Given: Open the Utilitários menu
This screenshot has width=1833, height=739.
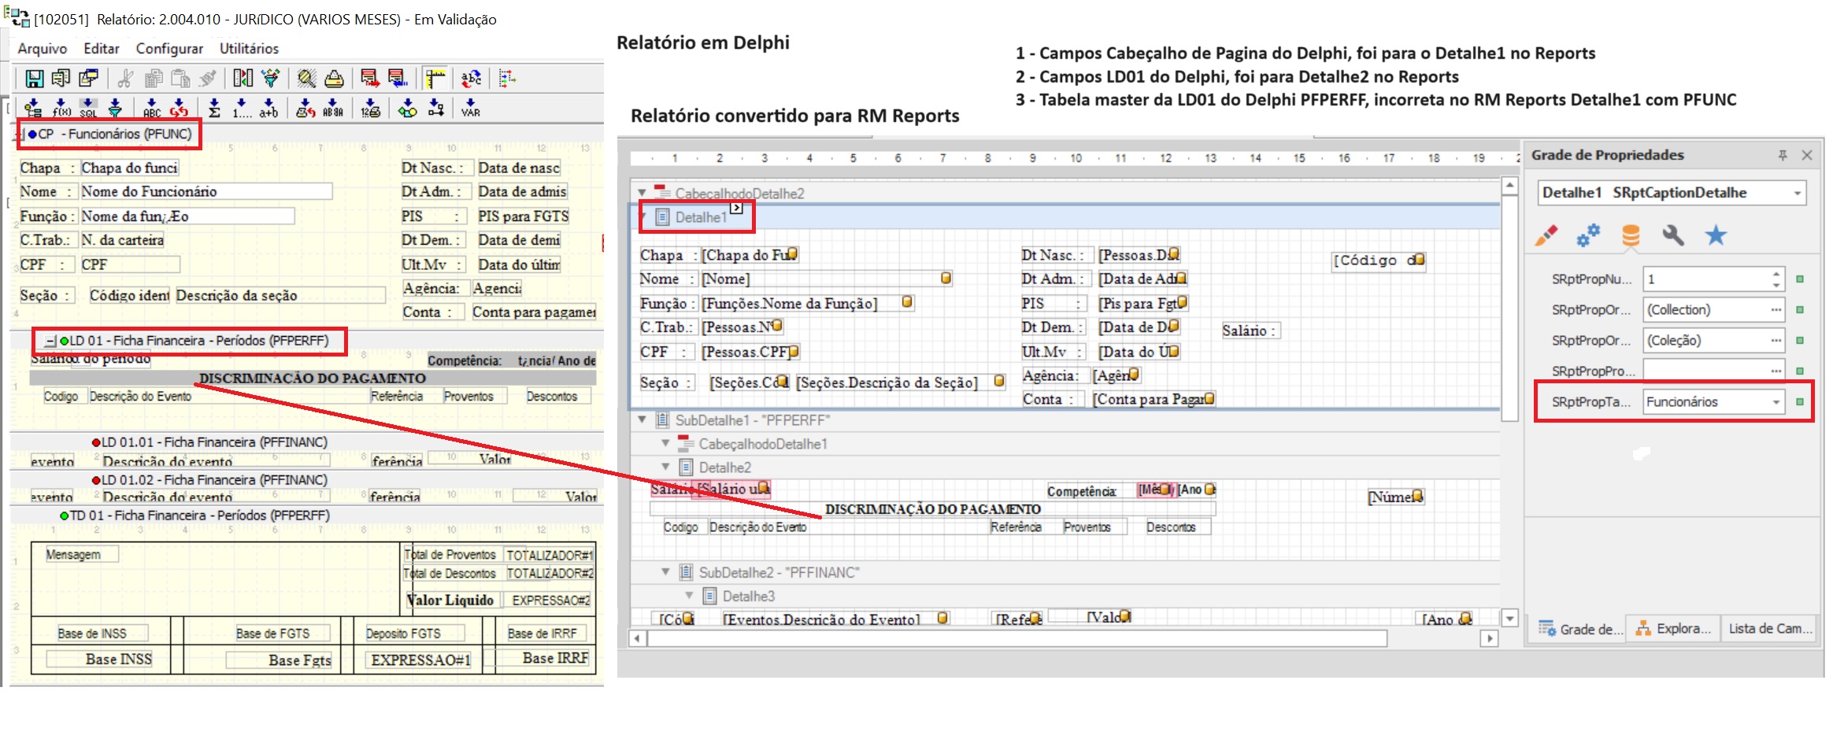Looking at the screenshot, I should pos(249,49).
